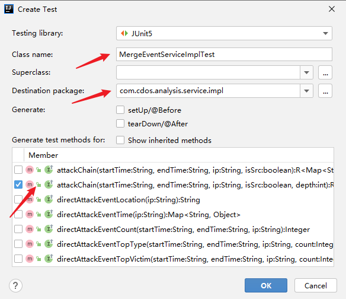Enable setUp/@Before generation checkbox
The height and width of the screenshot is (299, 346).
coord(120,110)
